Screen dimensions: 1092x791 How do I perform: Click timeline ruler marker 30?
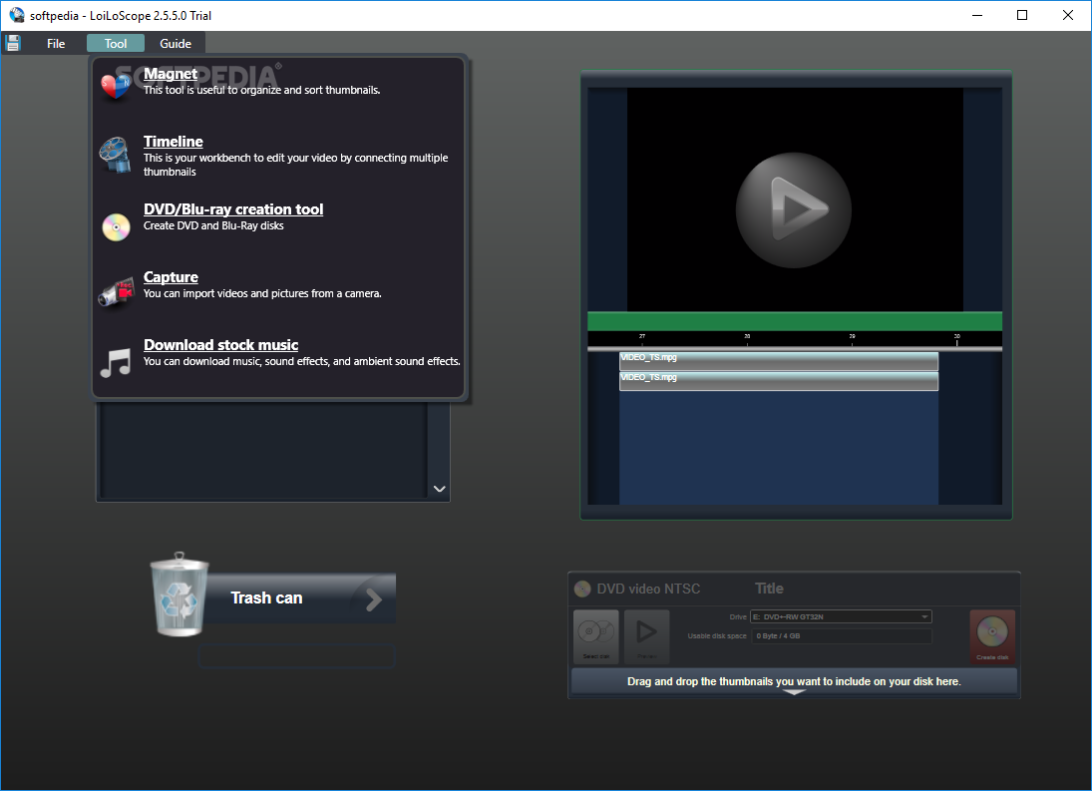[x=957, y=338]
